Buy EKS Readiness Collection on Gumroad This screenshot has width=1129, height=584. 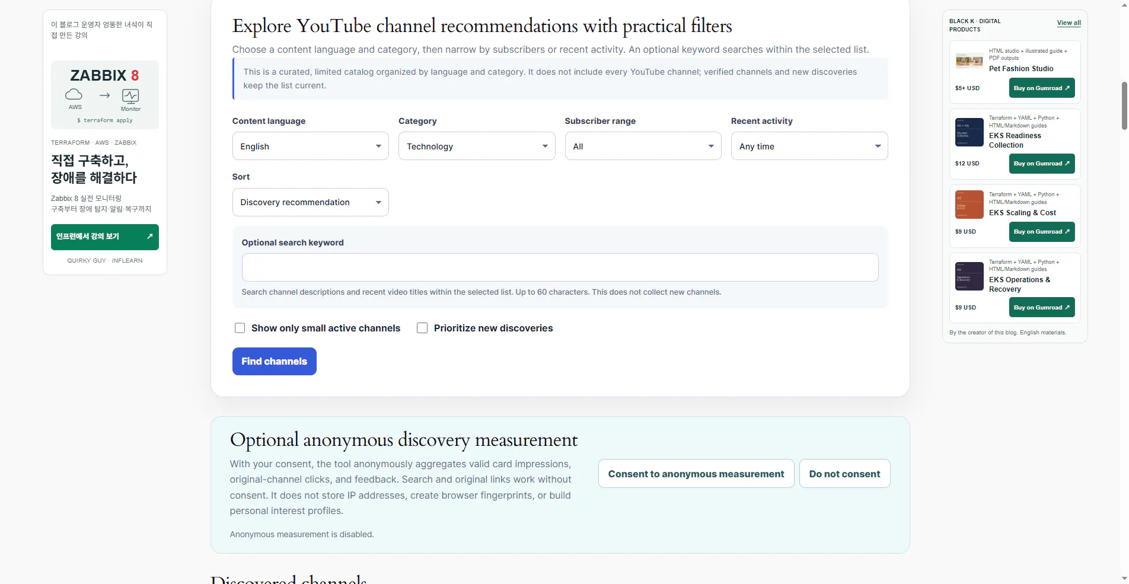click(x=1042, y=164)
